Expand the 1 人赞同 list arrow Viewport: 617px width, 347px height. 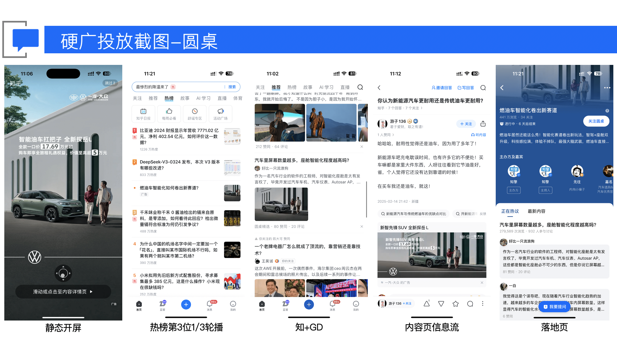coord(393,135)
